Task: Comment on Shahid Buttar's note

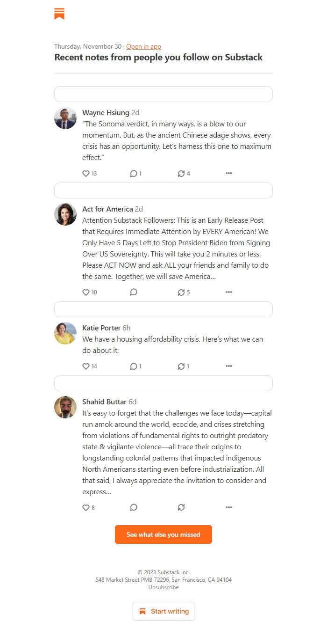Action: click(x=134, y=508)
